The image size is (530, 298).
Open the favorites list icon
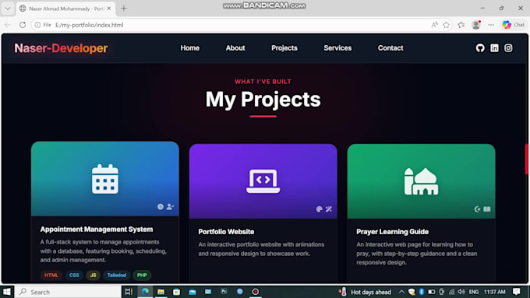coord(461,25)
